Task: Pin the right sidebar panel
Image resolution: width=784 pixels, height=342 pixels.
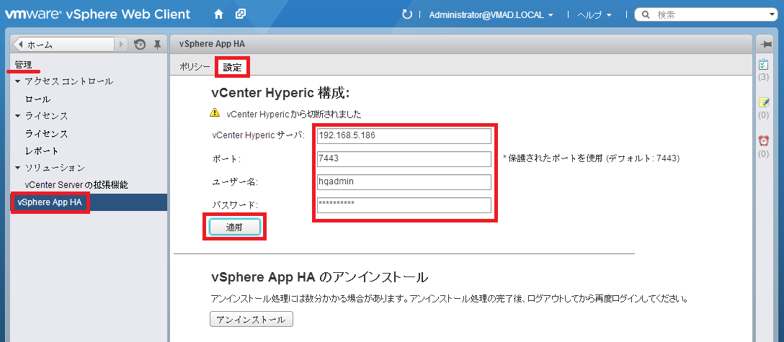Action: point(765,45)
